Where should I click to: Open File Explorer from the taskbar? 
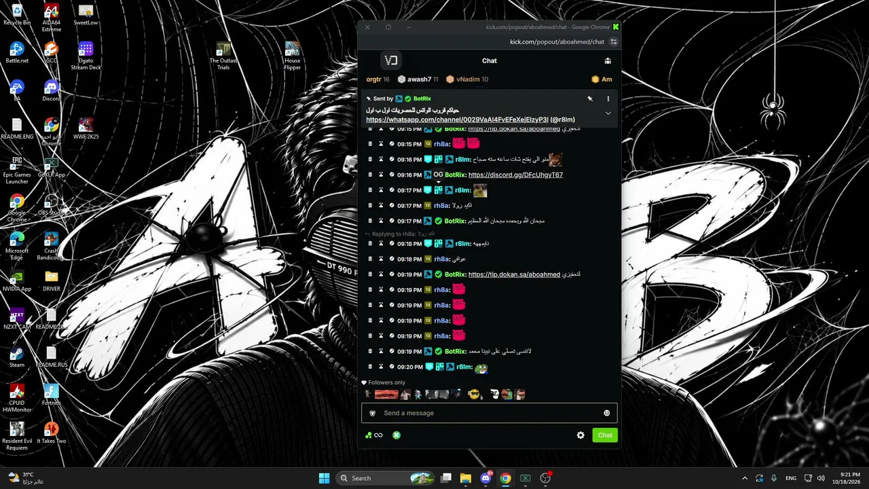click(x=466, y=478)
